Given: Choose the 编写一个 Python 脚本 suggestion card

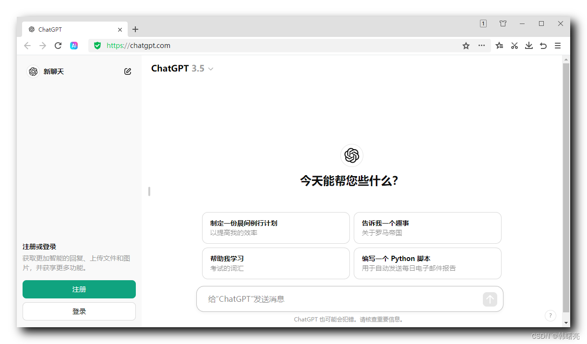Looking at the screenshot, I should pos(428,263).
